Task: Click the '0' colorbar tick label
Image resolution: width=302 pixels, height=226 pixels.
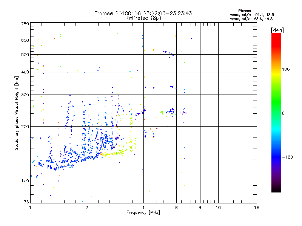Action: 283,113
